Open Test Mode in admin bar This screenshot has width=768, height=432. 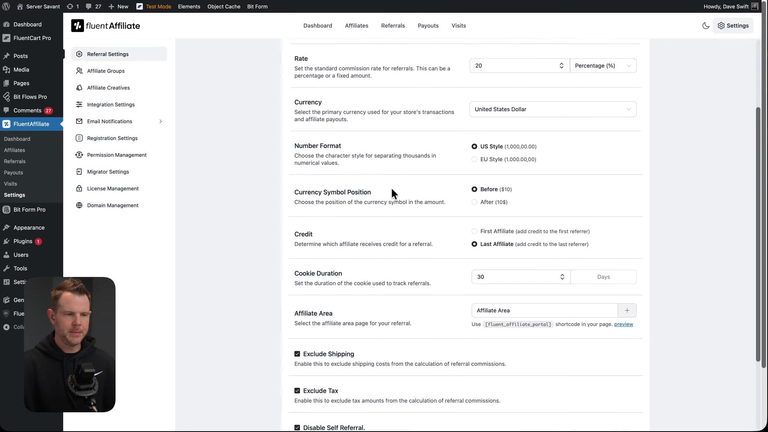(x=154, y=6)
